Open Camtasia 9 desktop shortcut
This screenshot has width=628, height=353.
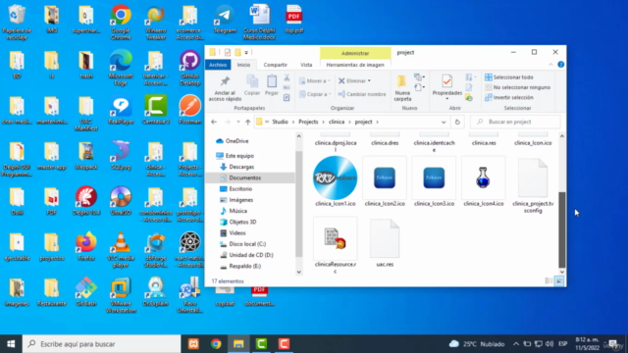(155, 109)
